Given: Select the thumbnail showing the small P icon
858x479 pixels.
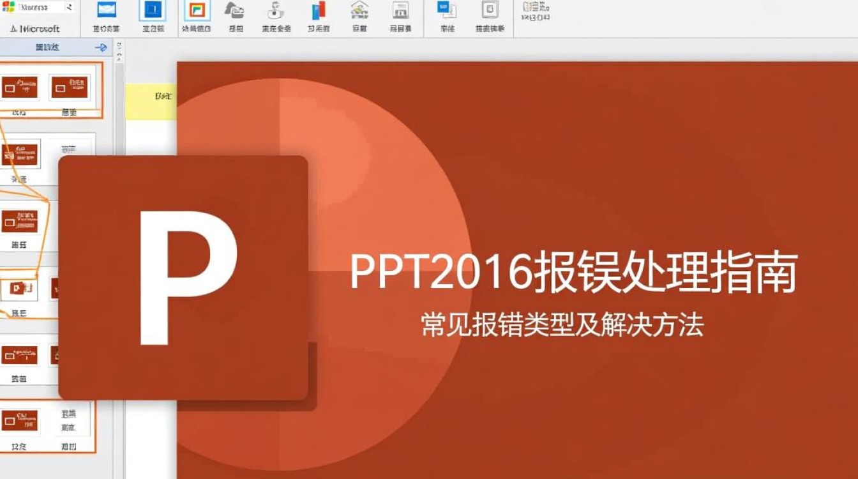Looking at the screenshot, I should point(19,289).
